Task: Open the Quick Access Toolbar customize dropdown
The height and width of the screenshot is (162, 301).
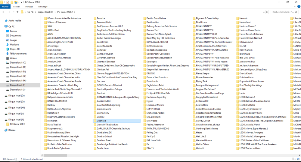Action: [21, 2]
